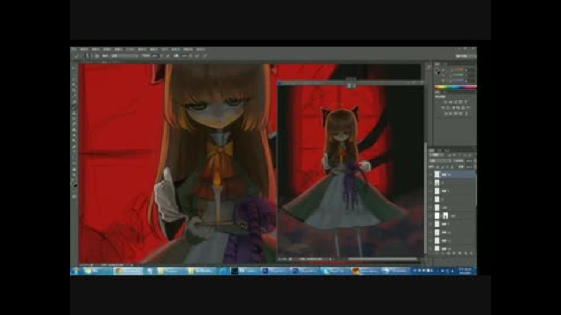Add an Invert adjustment
The height and width of the screenshot is (315, 561).
click(x=445, y=114)
